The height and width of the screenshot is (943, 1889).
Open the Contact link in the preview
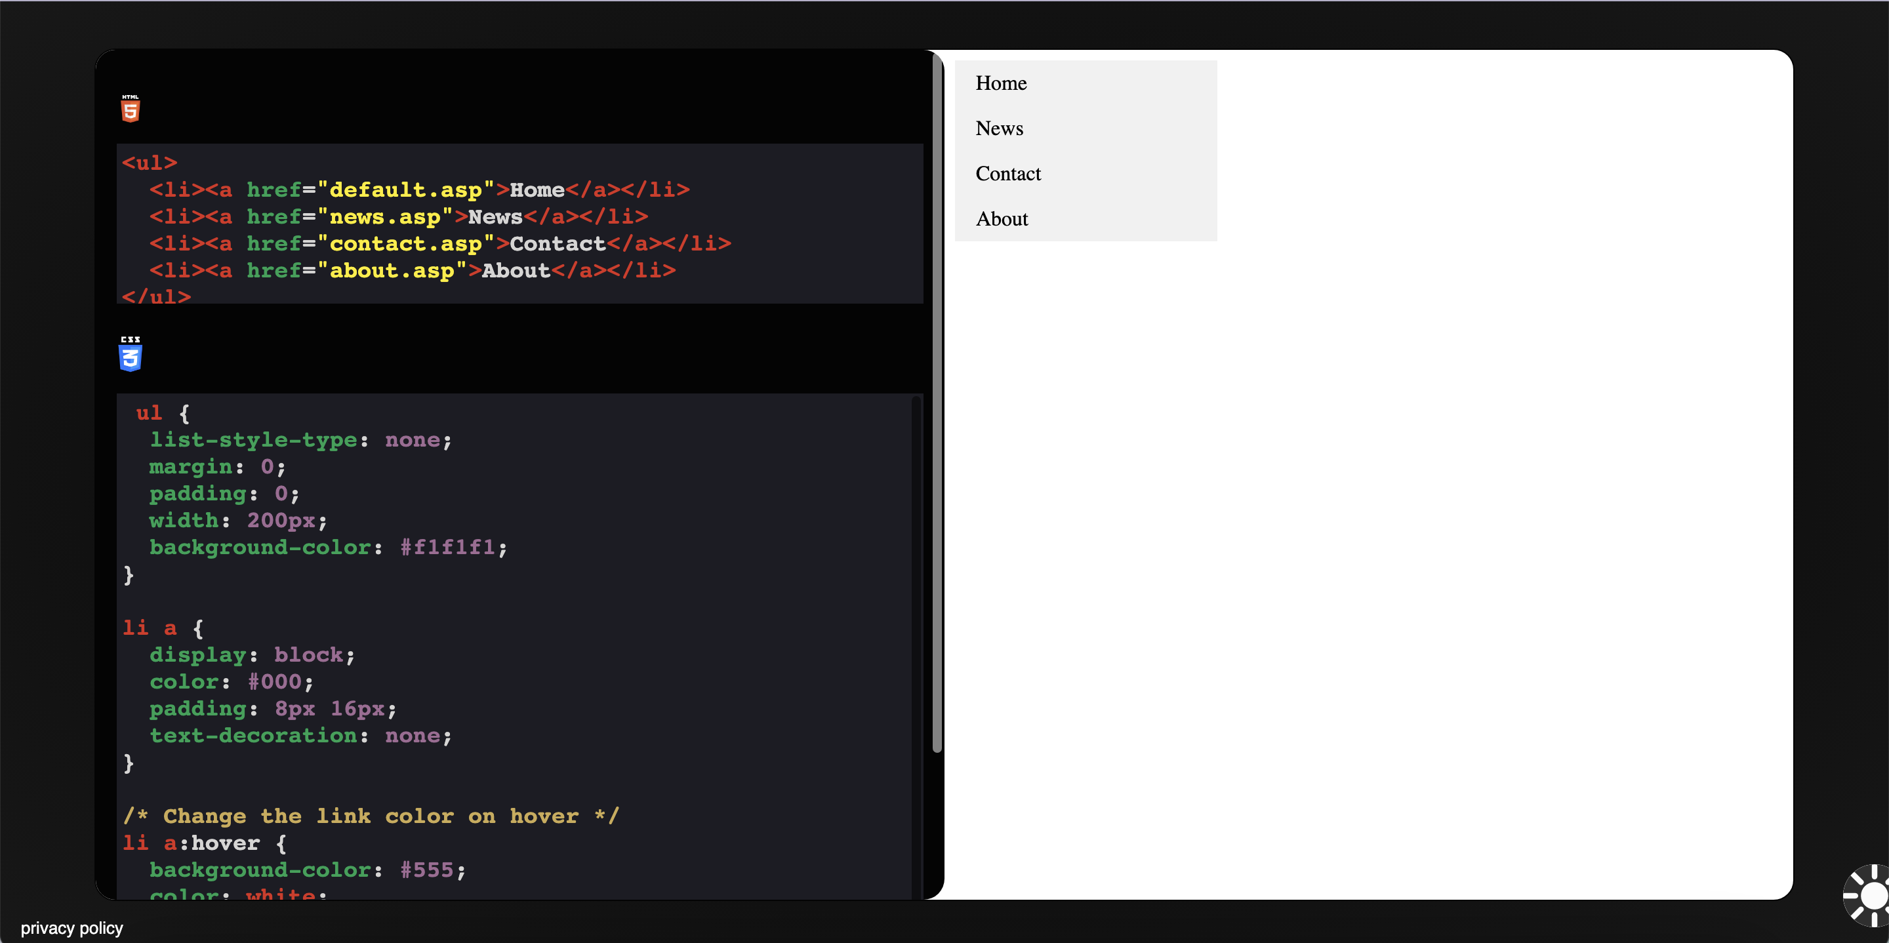[1007, 174]
